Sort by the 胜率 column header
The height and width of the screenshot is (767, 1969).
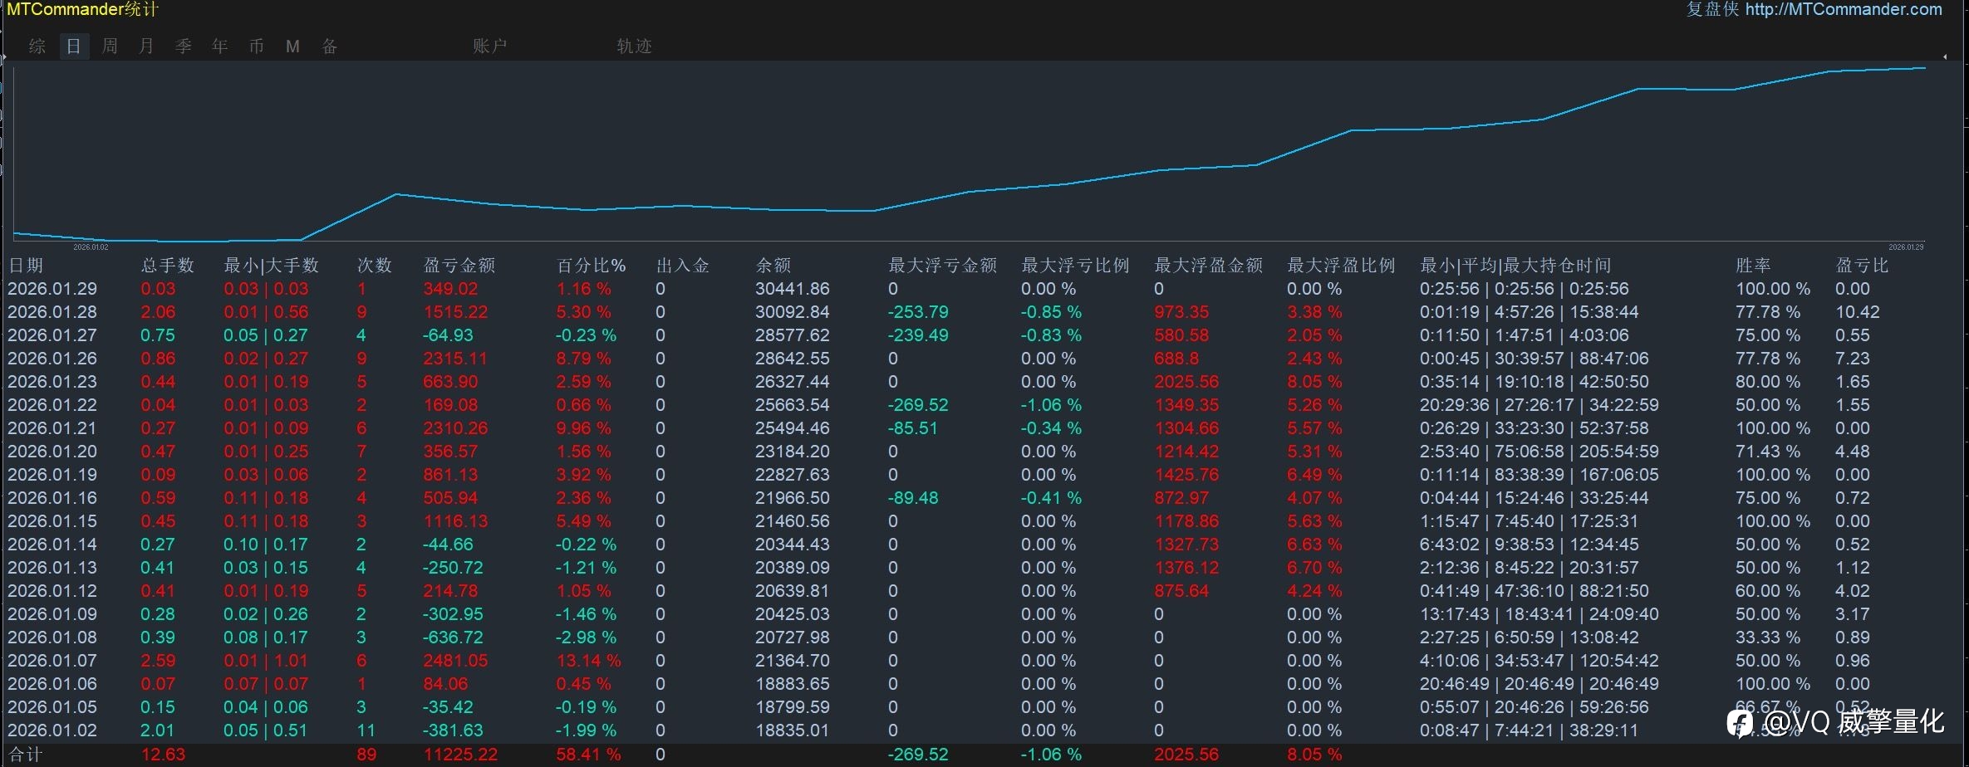coord(1754,266)
